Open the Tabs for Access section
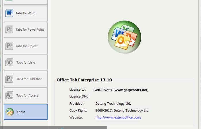 (26, 95)
